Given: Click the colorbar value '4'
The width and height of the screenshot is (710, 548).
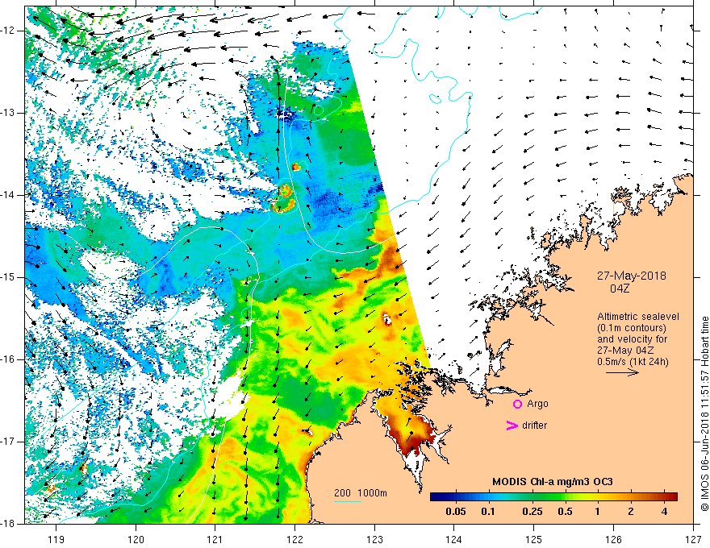Looking at the screenshot, I should tap(664, 512).
